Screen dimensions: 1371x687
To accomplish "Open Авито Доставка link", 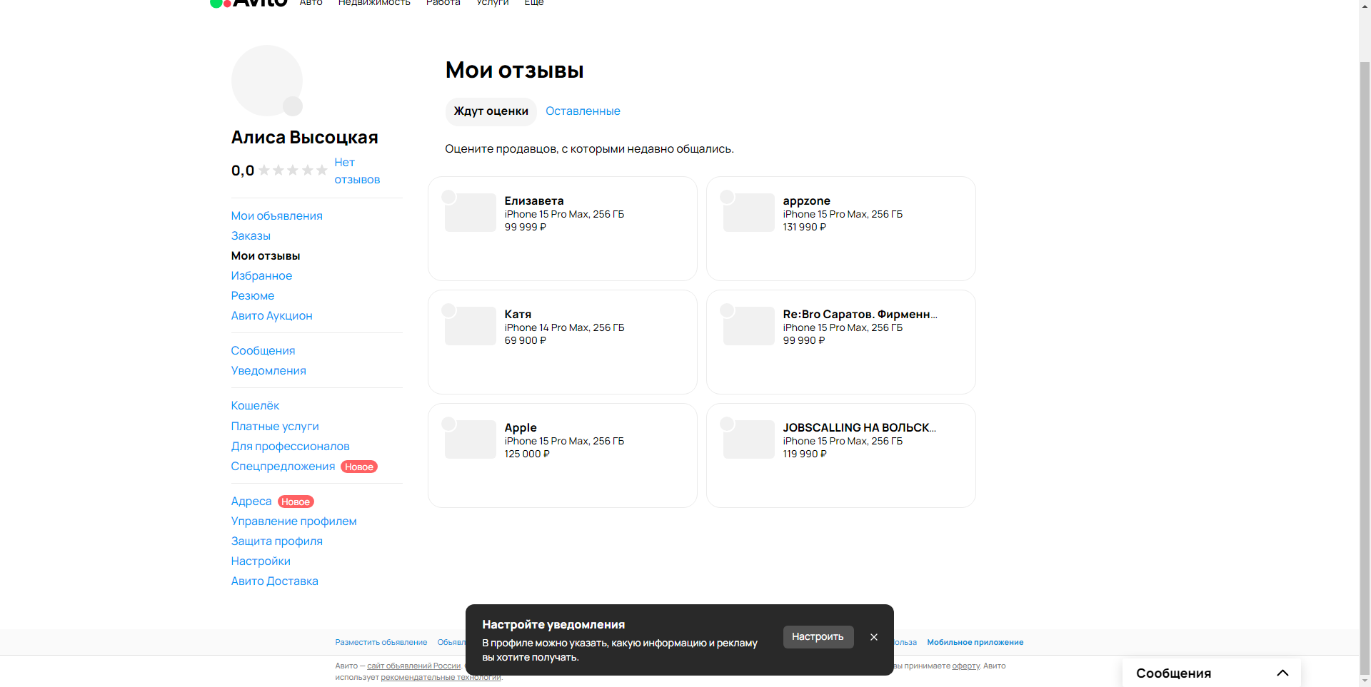I will tap(274, 581).
